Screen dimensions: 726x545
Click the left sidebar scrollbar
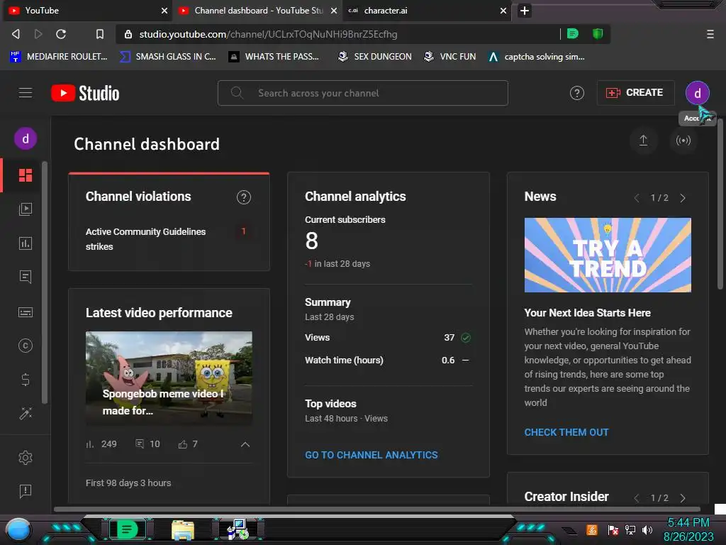(45, 282)
